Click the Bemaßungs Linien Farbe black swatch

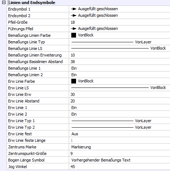(x=73, y=35)
